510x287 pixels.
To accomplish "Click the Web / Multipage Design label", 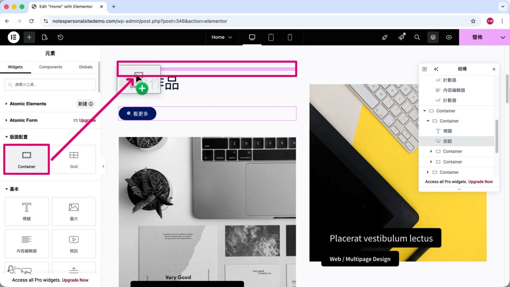I will (x=360, y=259).
